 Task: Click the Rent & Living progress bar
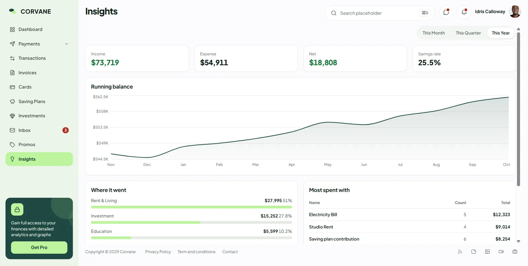191,207
